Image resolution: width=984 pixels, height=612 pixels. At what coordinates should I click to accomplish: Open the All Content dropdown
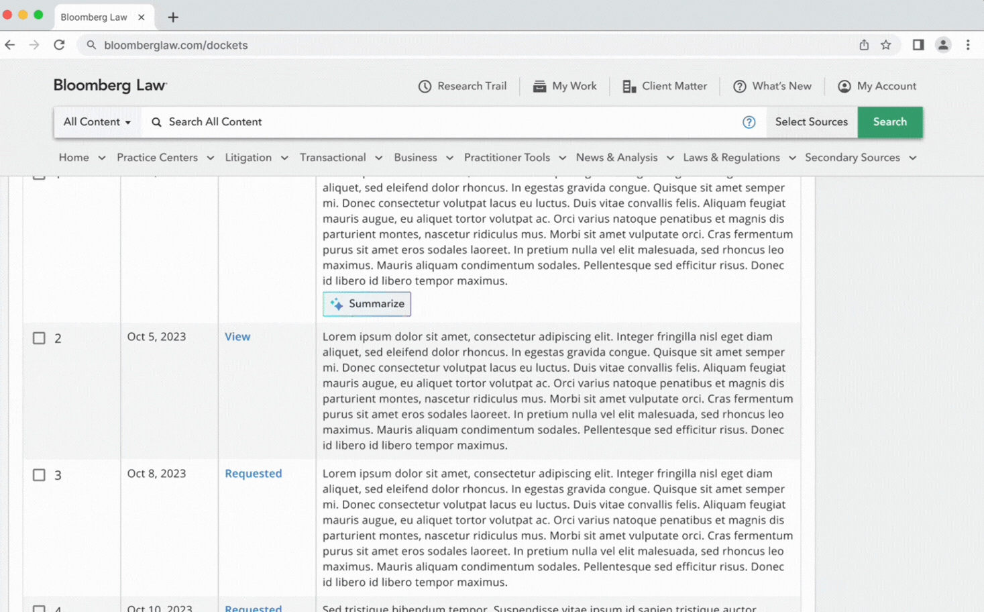(97, 121)
